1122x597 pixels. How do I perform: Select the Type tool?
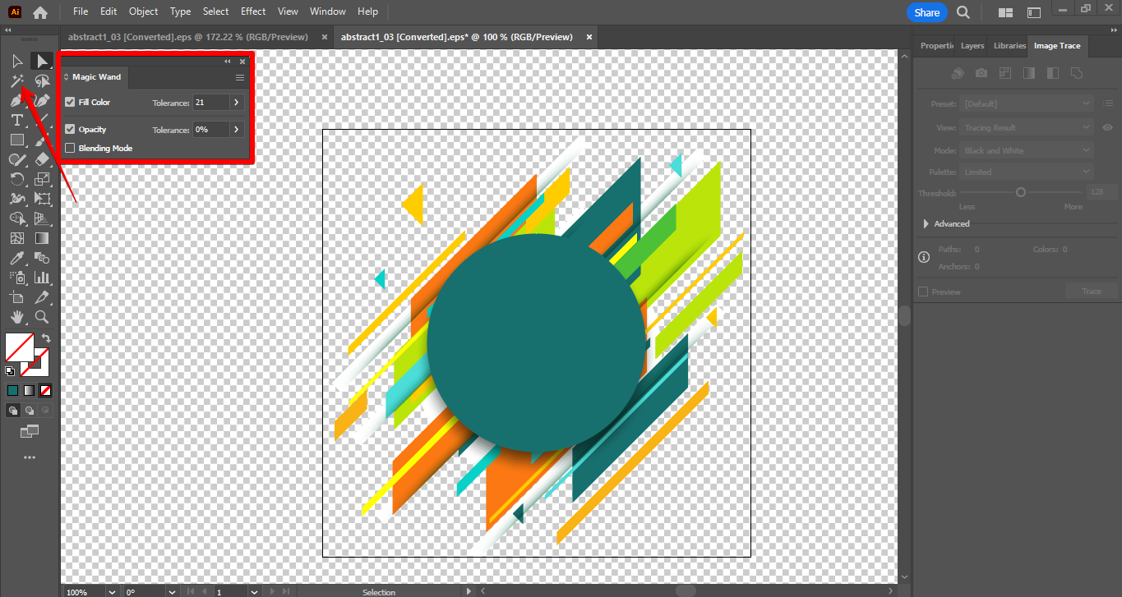tap(16, 120)
